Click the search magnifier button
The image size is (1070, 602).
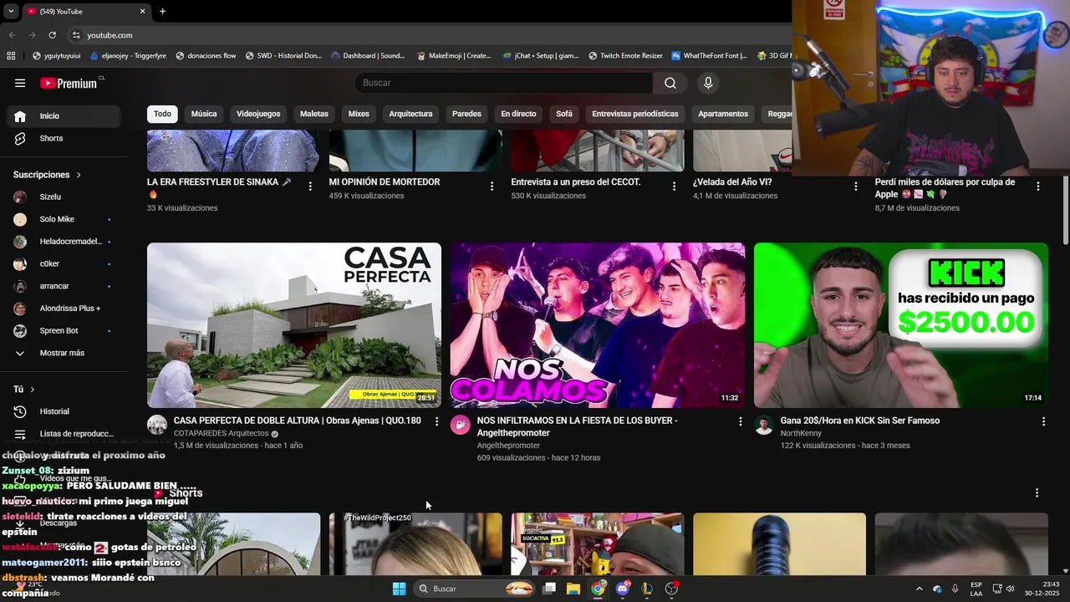[670, 83]
